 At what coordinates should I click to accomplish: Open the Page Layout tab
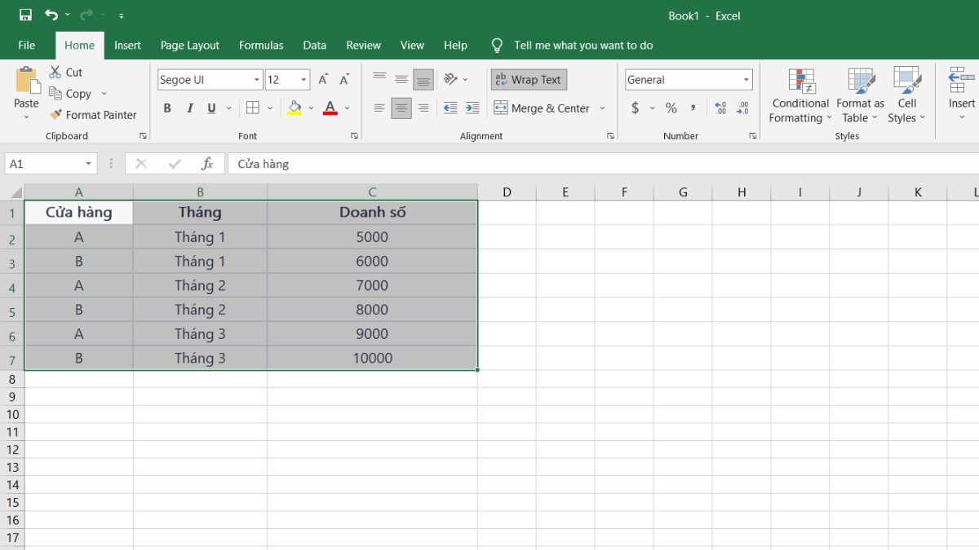click(x=190, y=46)
